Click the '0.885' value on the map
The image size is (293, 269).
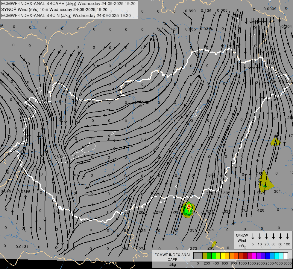tap(191, 29)
